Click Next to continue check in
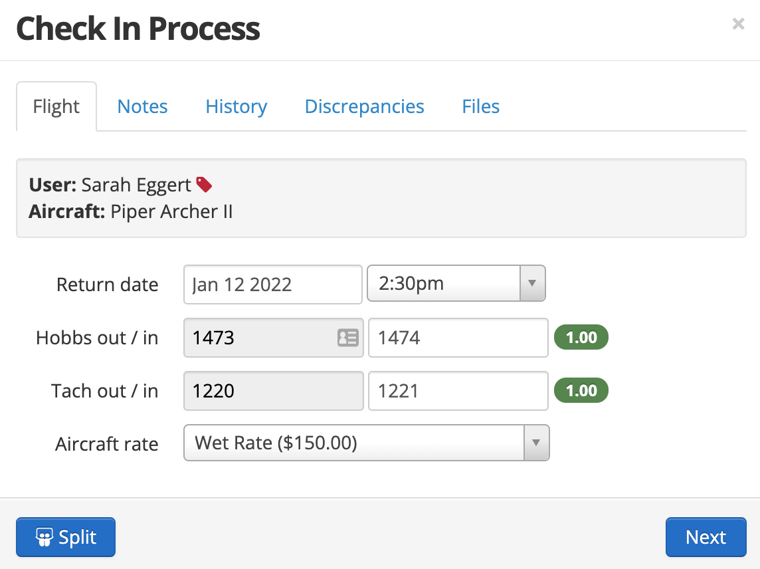Image resolution: width=760 pixels, height=569 pixels. point(706,537)
